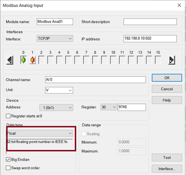
Task: Click the IP address input field
Action: (150, 38)
